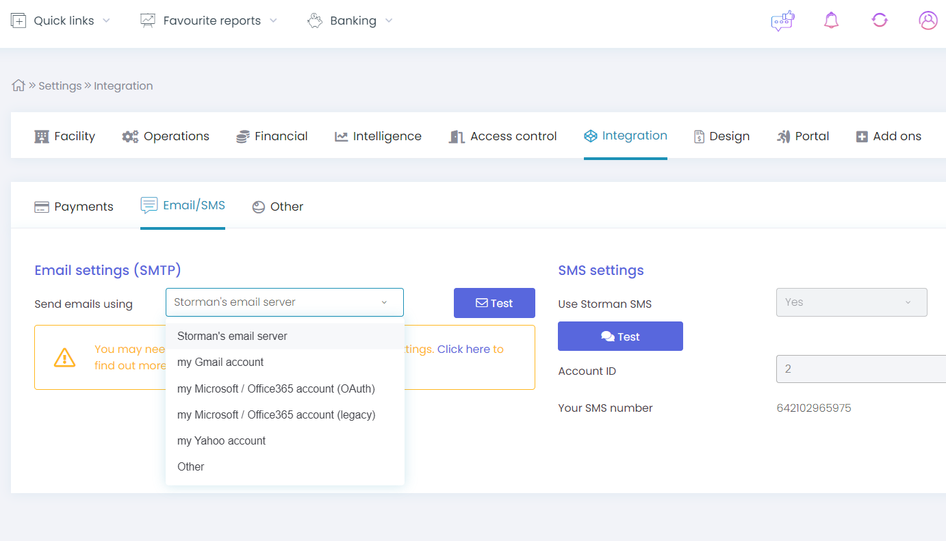Go to the Intelligence tab
Image resolution: width=946 pixels, height=541 pixels.
click(x=378, y=136)
